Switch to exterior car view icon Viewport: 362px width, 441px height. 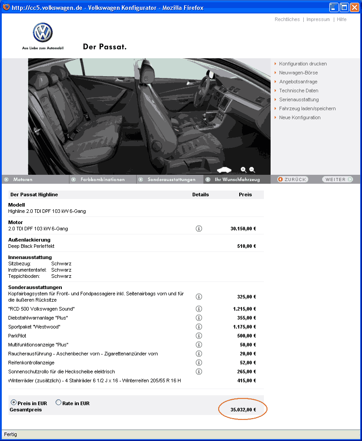tap(224, 170)
